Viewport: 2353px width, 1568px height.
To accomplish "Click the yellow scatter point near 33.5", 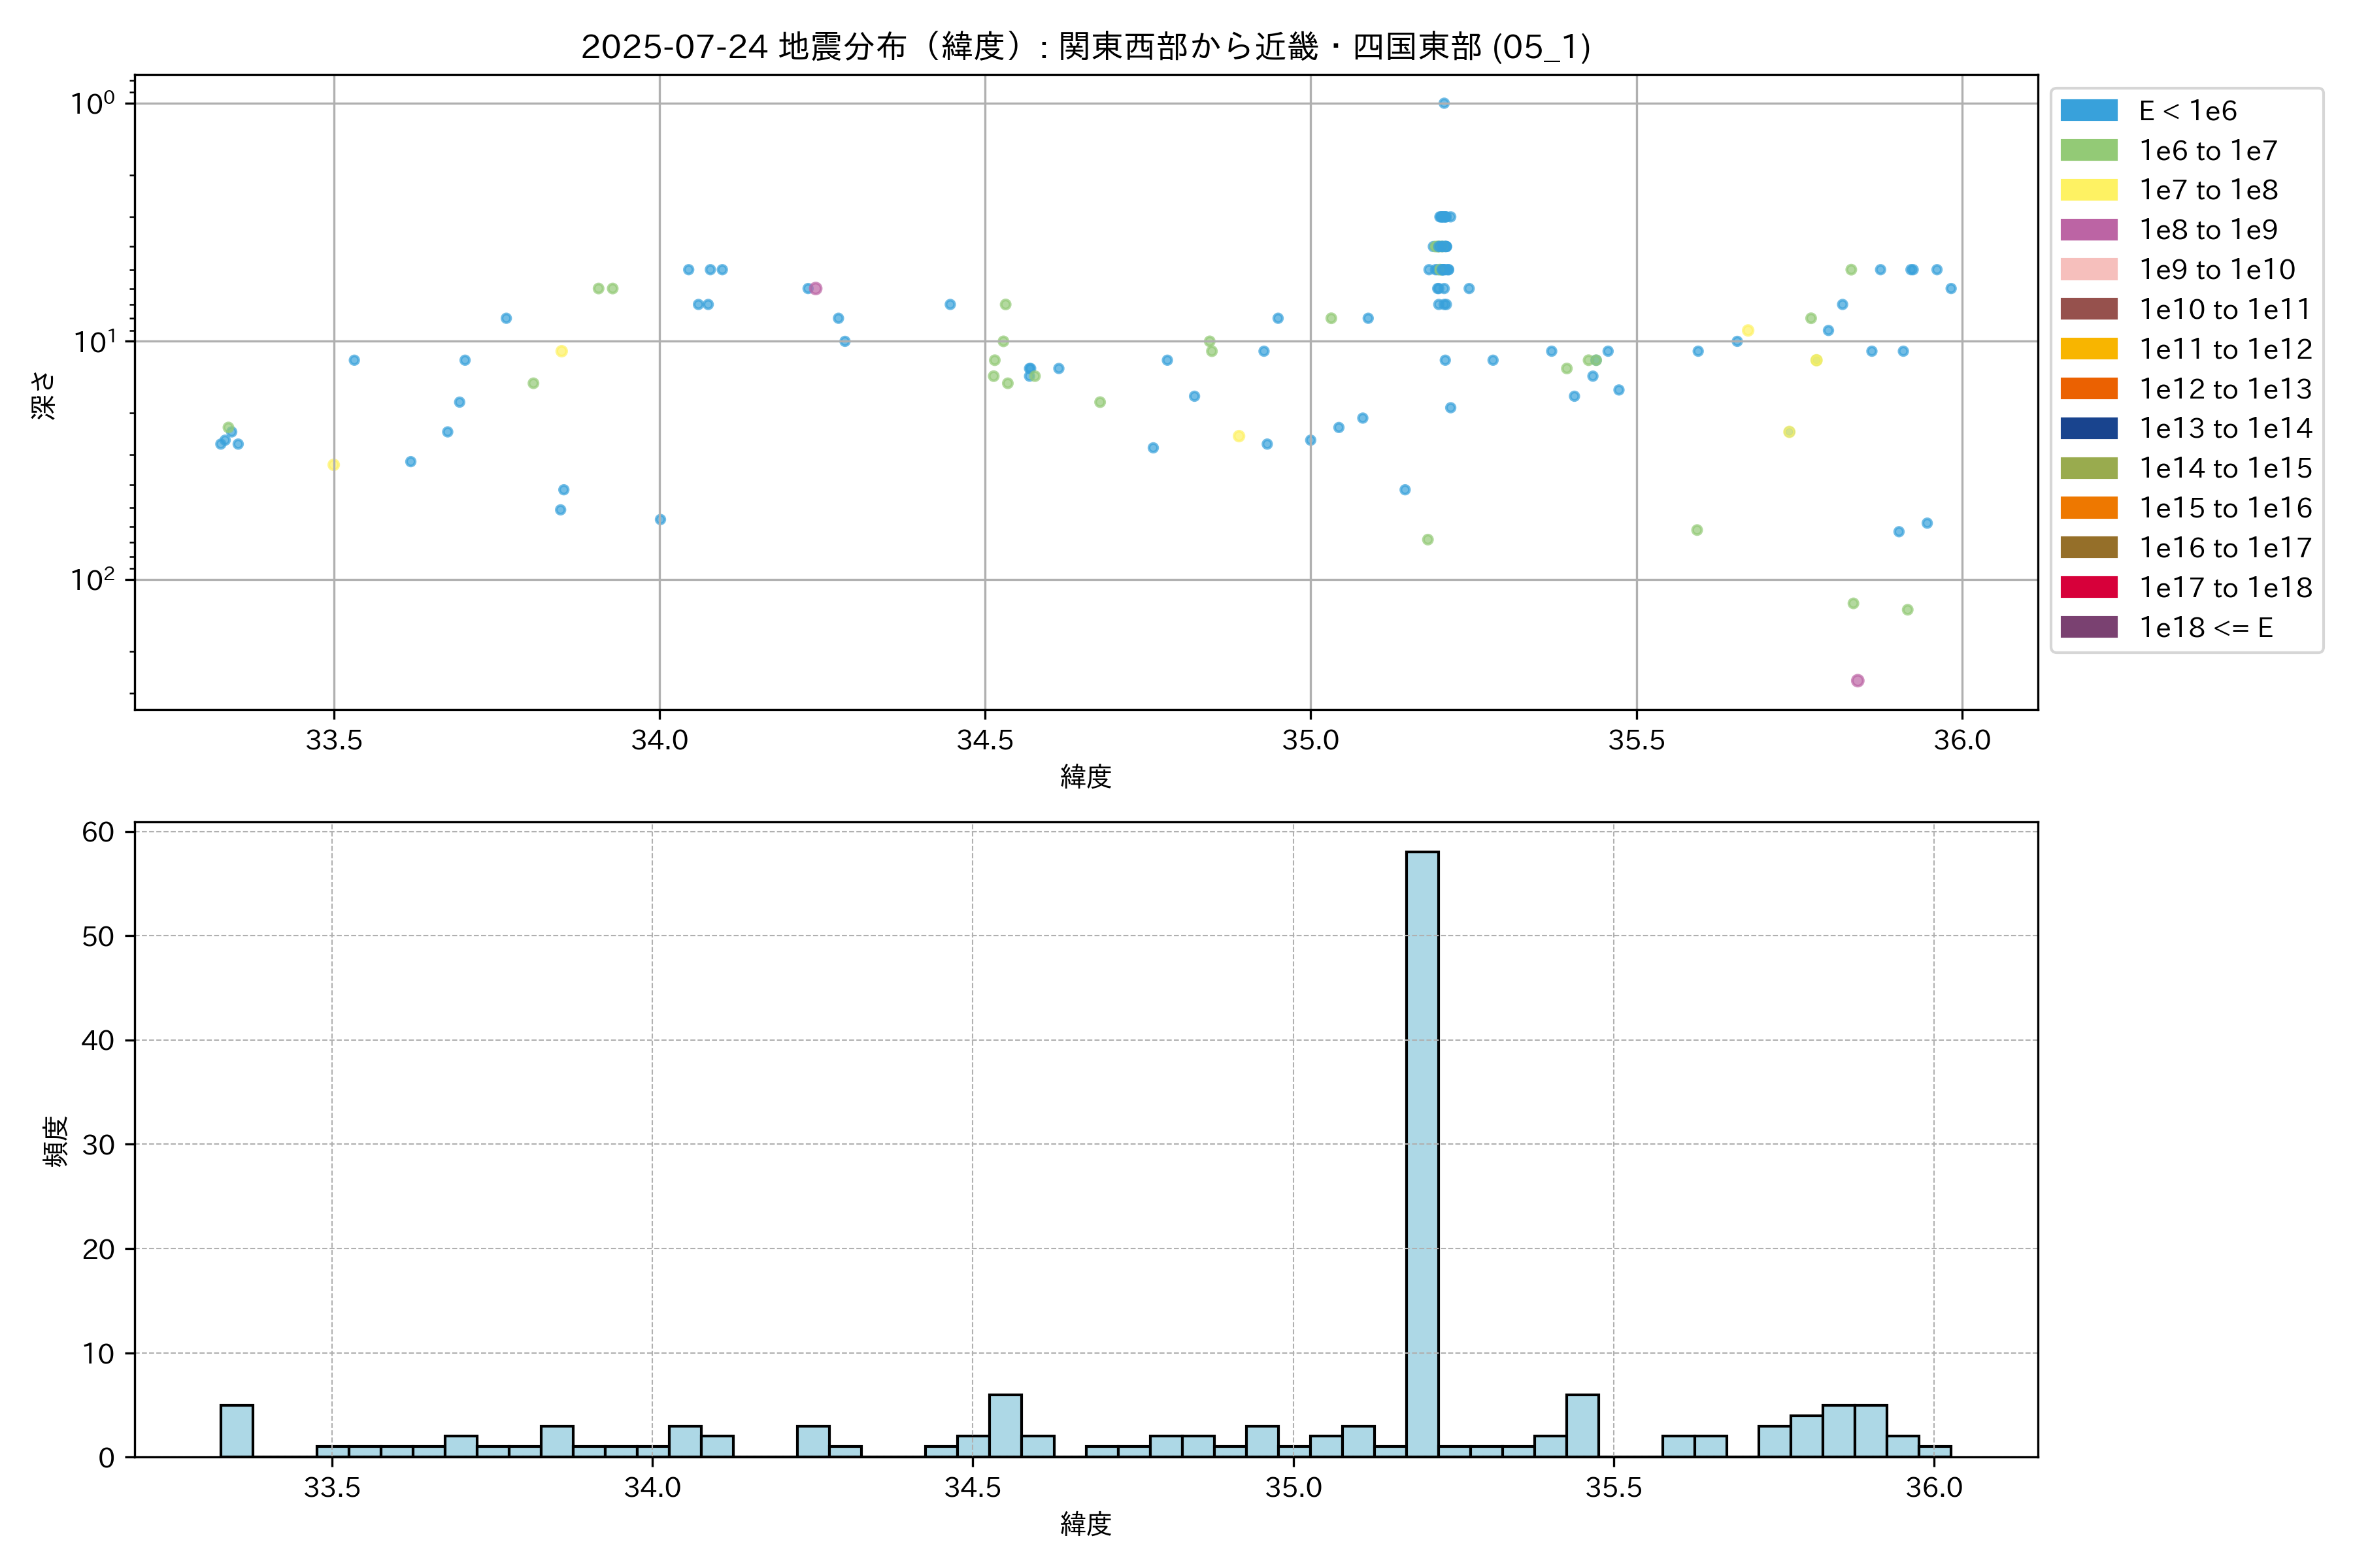I will 333,465.
